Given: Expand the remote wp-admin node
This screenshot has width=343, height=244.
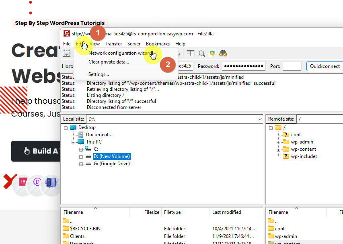Looking at the screenshot, I should coord(278,142).
